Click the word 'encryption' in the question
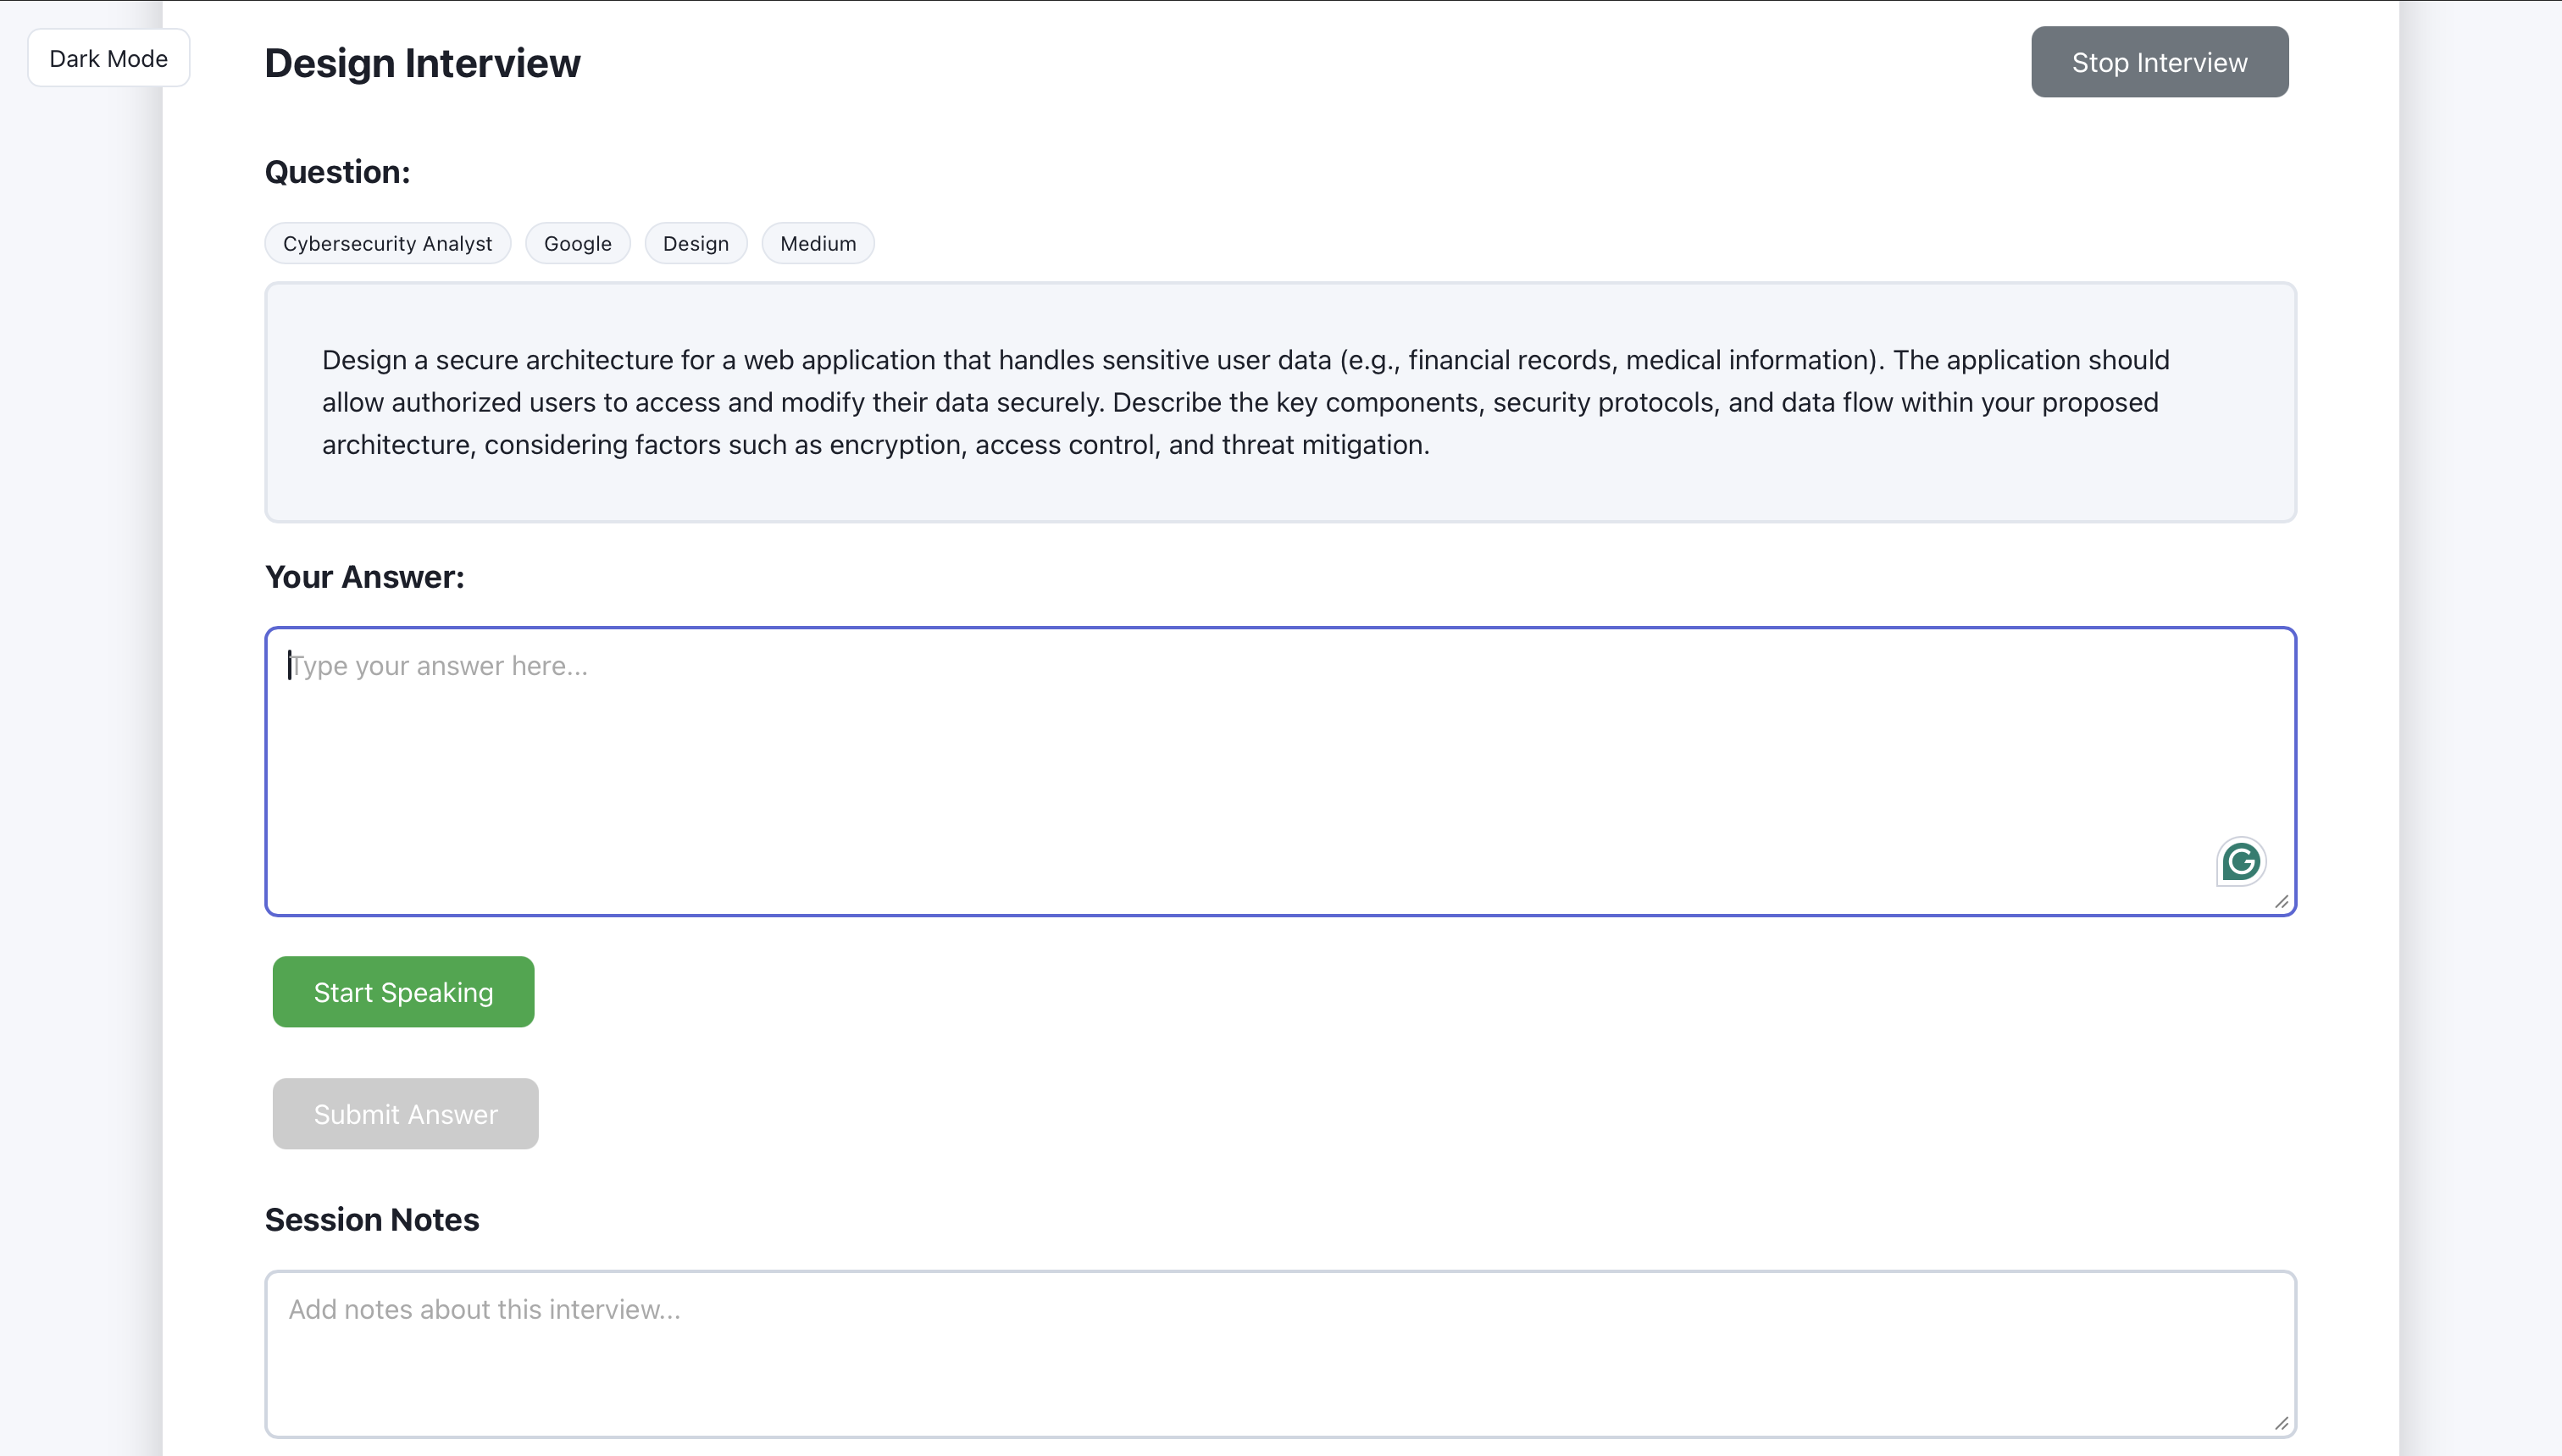This screenshot has height=1456, width=2562. pyautogui.click(x=895, y=445)
